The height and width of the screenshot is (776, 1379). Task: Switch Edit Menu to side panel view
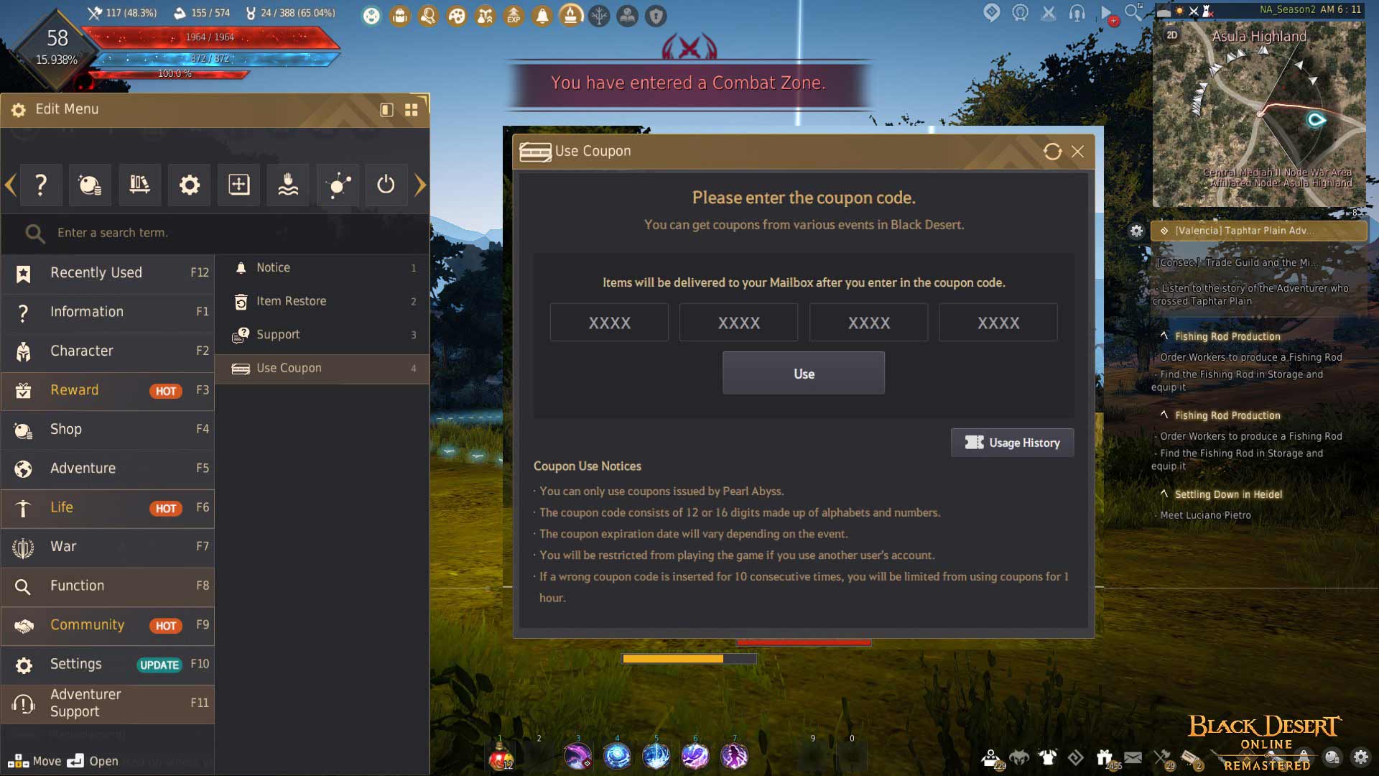(386, 110)
